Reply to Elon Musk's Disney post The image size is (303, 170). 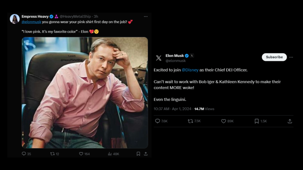(x=158, y=121)
